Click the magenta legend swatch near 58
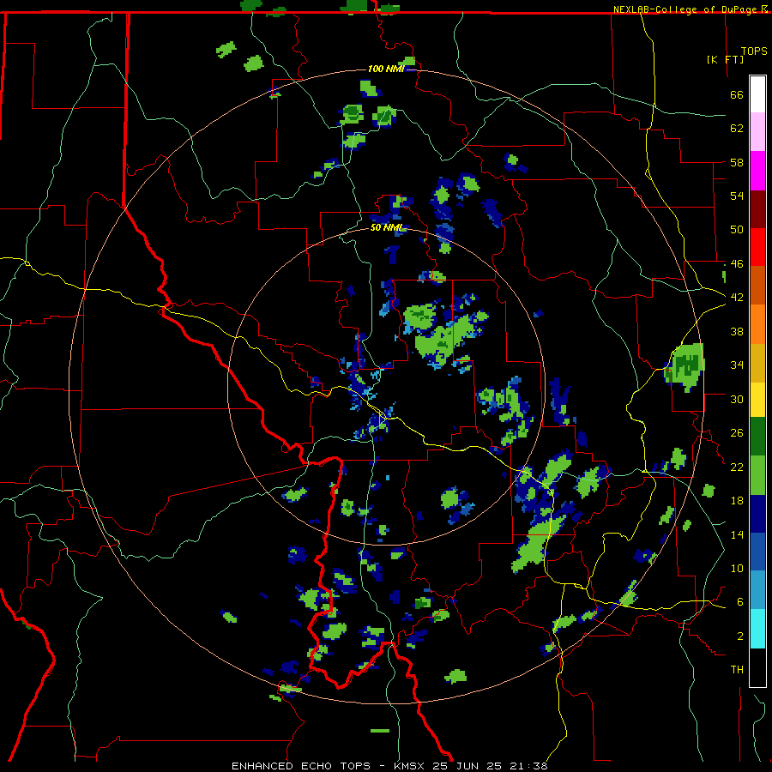 757,171
